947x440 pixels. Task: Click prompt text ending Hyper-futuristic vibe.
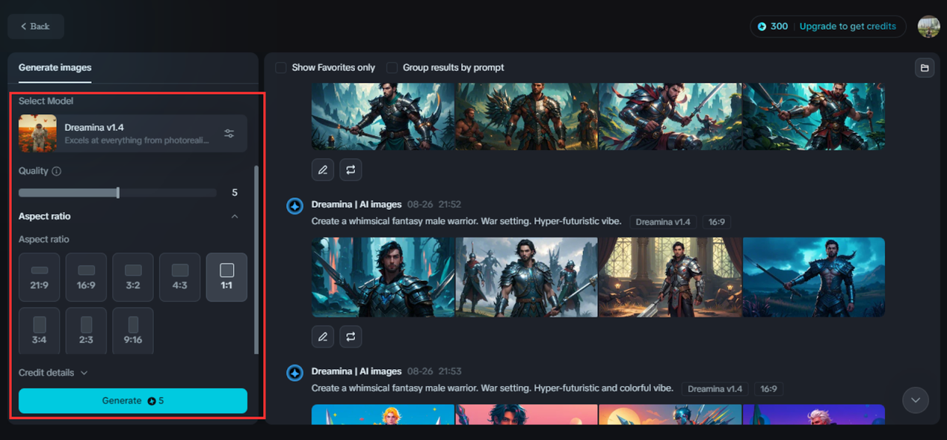coord(468,222)
